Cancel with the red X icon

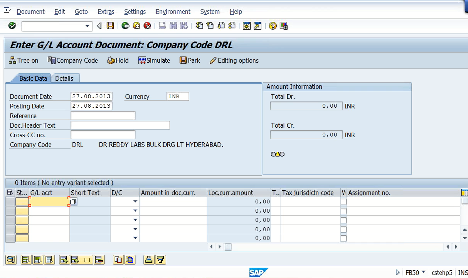147,26
